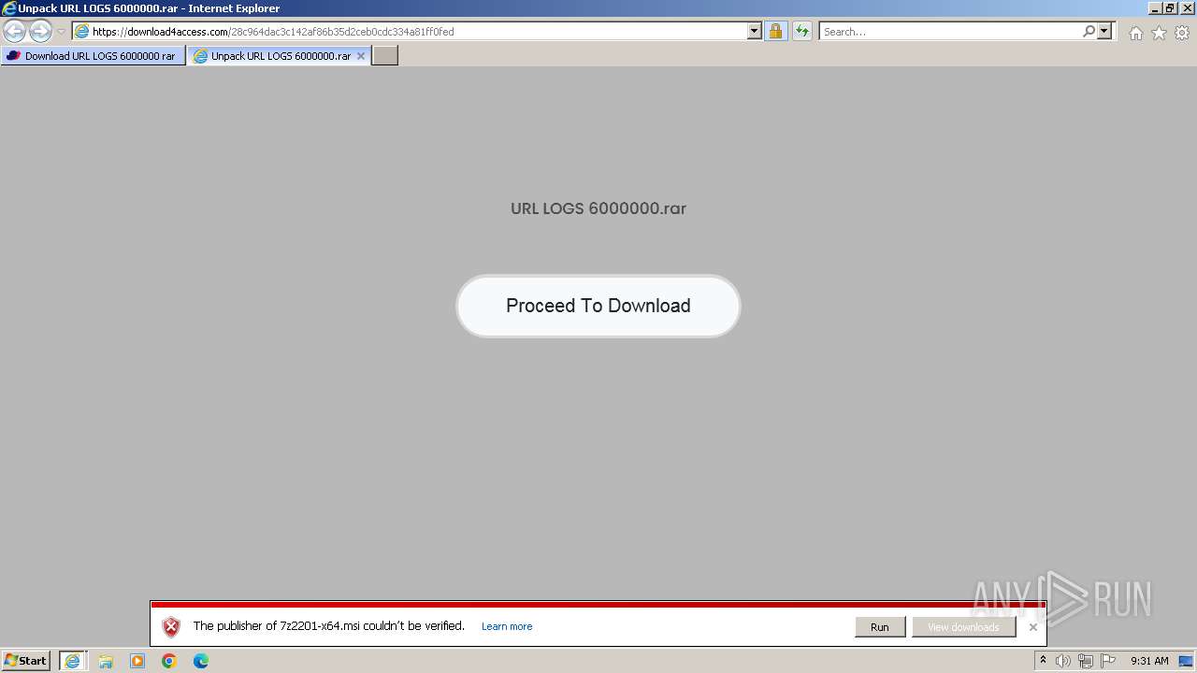Switch to Download URL LOGS 6000000 rar tab
Viewport: 1197px width, 673px height.
[x=93, y=56]
